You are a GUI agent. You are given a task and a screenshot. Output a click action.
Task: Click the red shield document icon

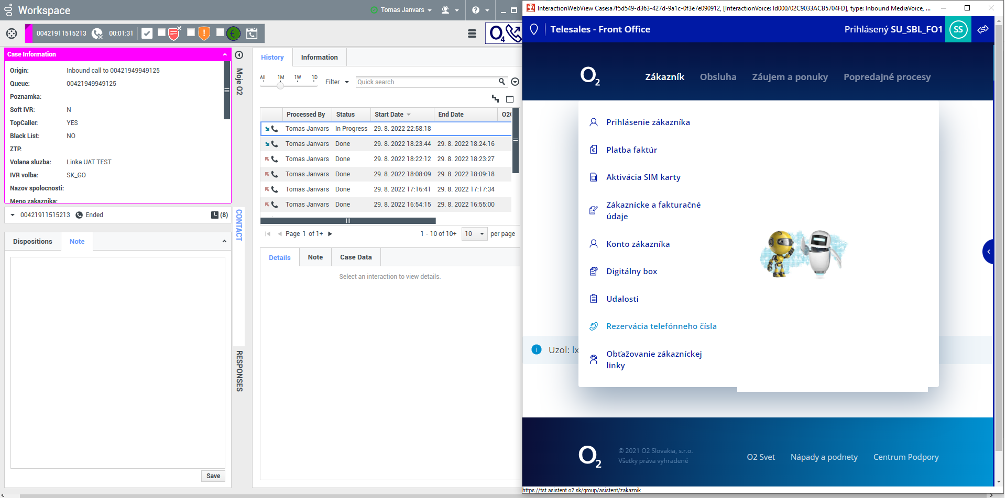[174, 33]
